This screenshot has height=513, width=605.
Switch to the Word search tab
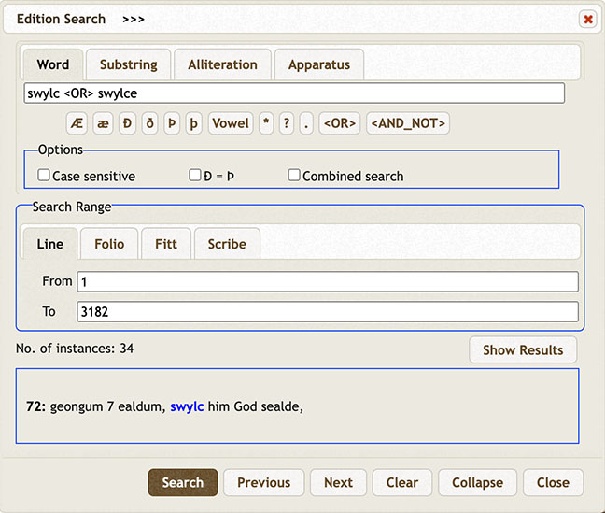53,64
